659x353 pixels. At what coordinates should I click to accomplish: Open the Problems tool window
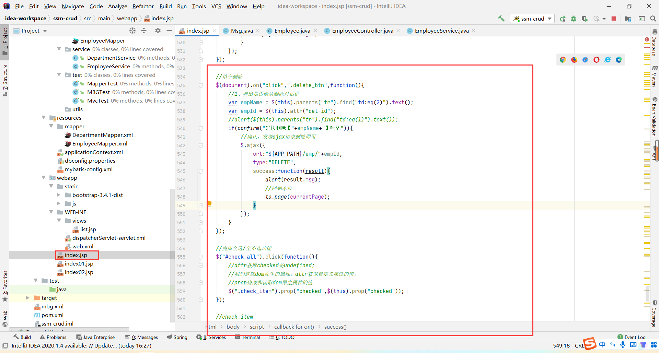[x=53, y=337]
